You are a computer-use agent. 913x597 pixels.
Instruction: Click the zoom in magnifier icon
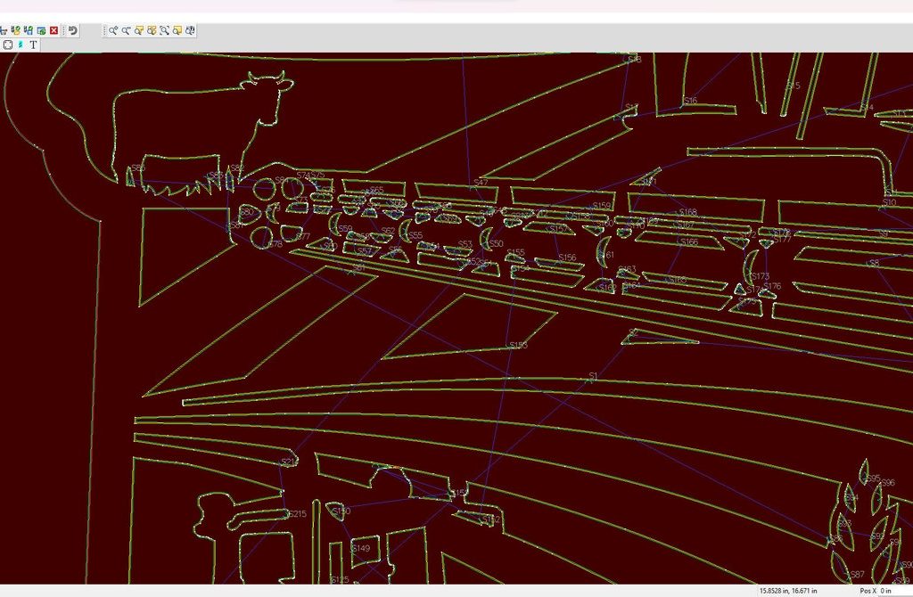coord(114,30)
